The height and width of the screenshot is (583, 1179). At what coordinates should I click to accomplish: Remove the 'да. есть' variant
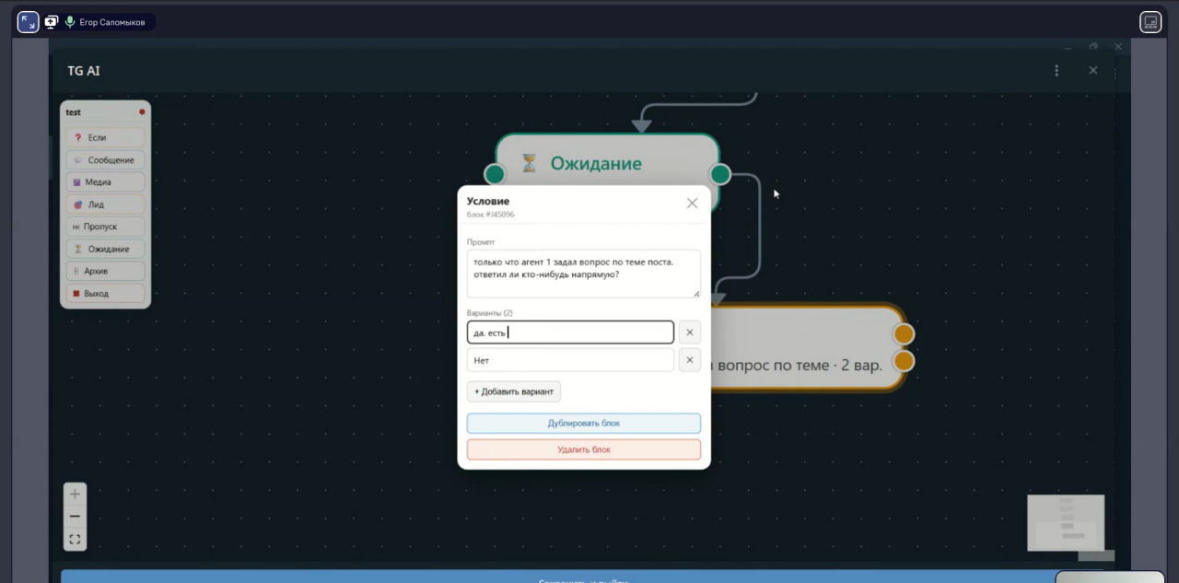click(x=690, y=332)
